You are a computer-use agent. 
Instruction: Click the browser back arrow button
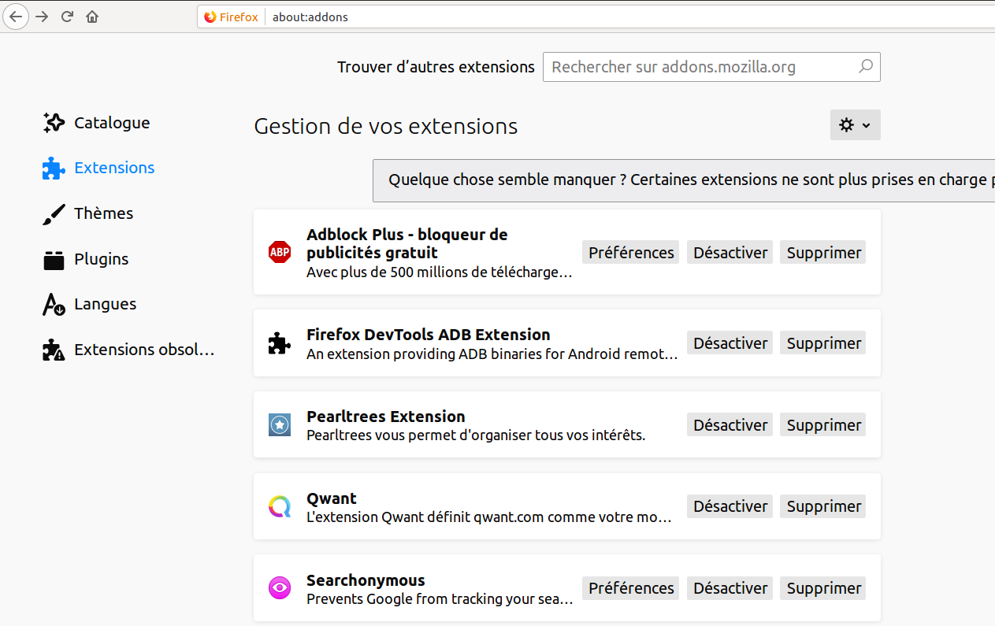(x=16, y=17)
